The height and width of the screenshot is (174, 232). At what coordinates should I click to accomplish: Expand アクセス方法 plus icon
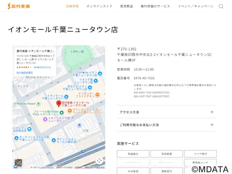tap(212, 112)
